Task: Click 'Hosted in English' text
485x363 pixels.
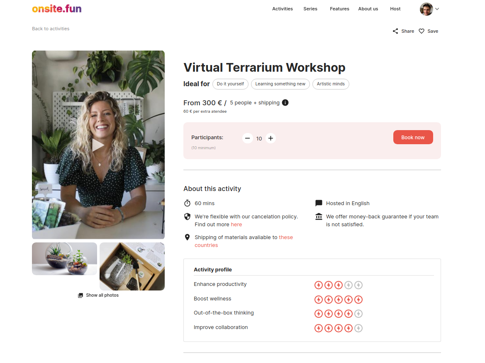Action: pyautogui.click(x=348, y=203)
